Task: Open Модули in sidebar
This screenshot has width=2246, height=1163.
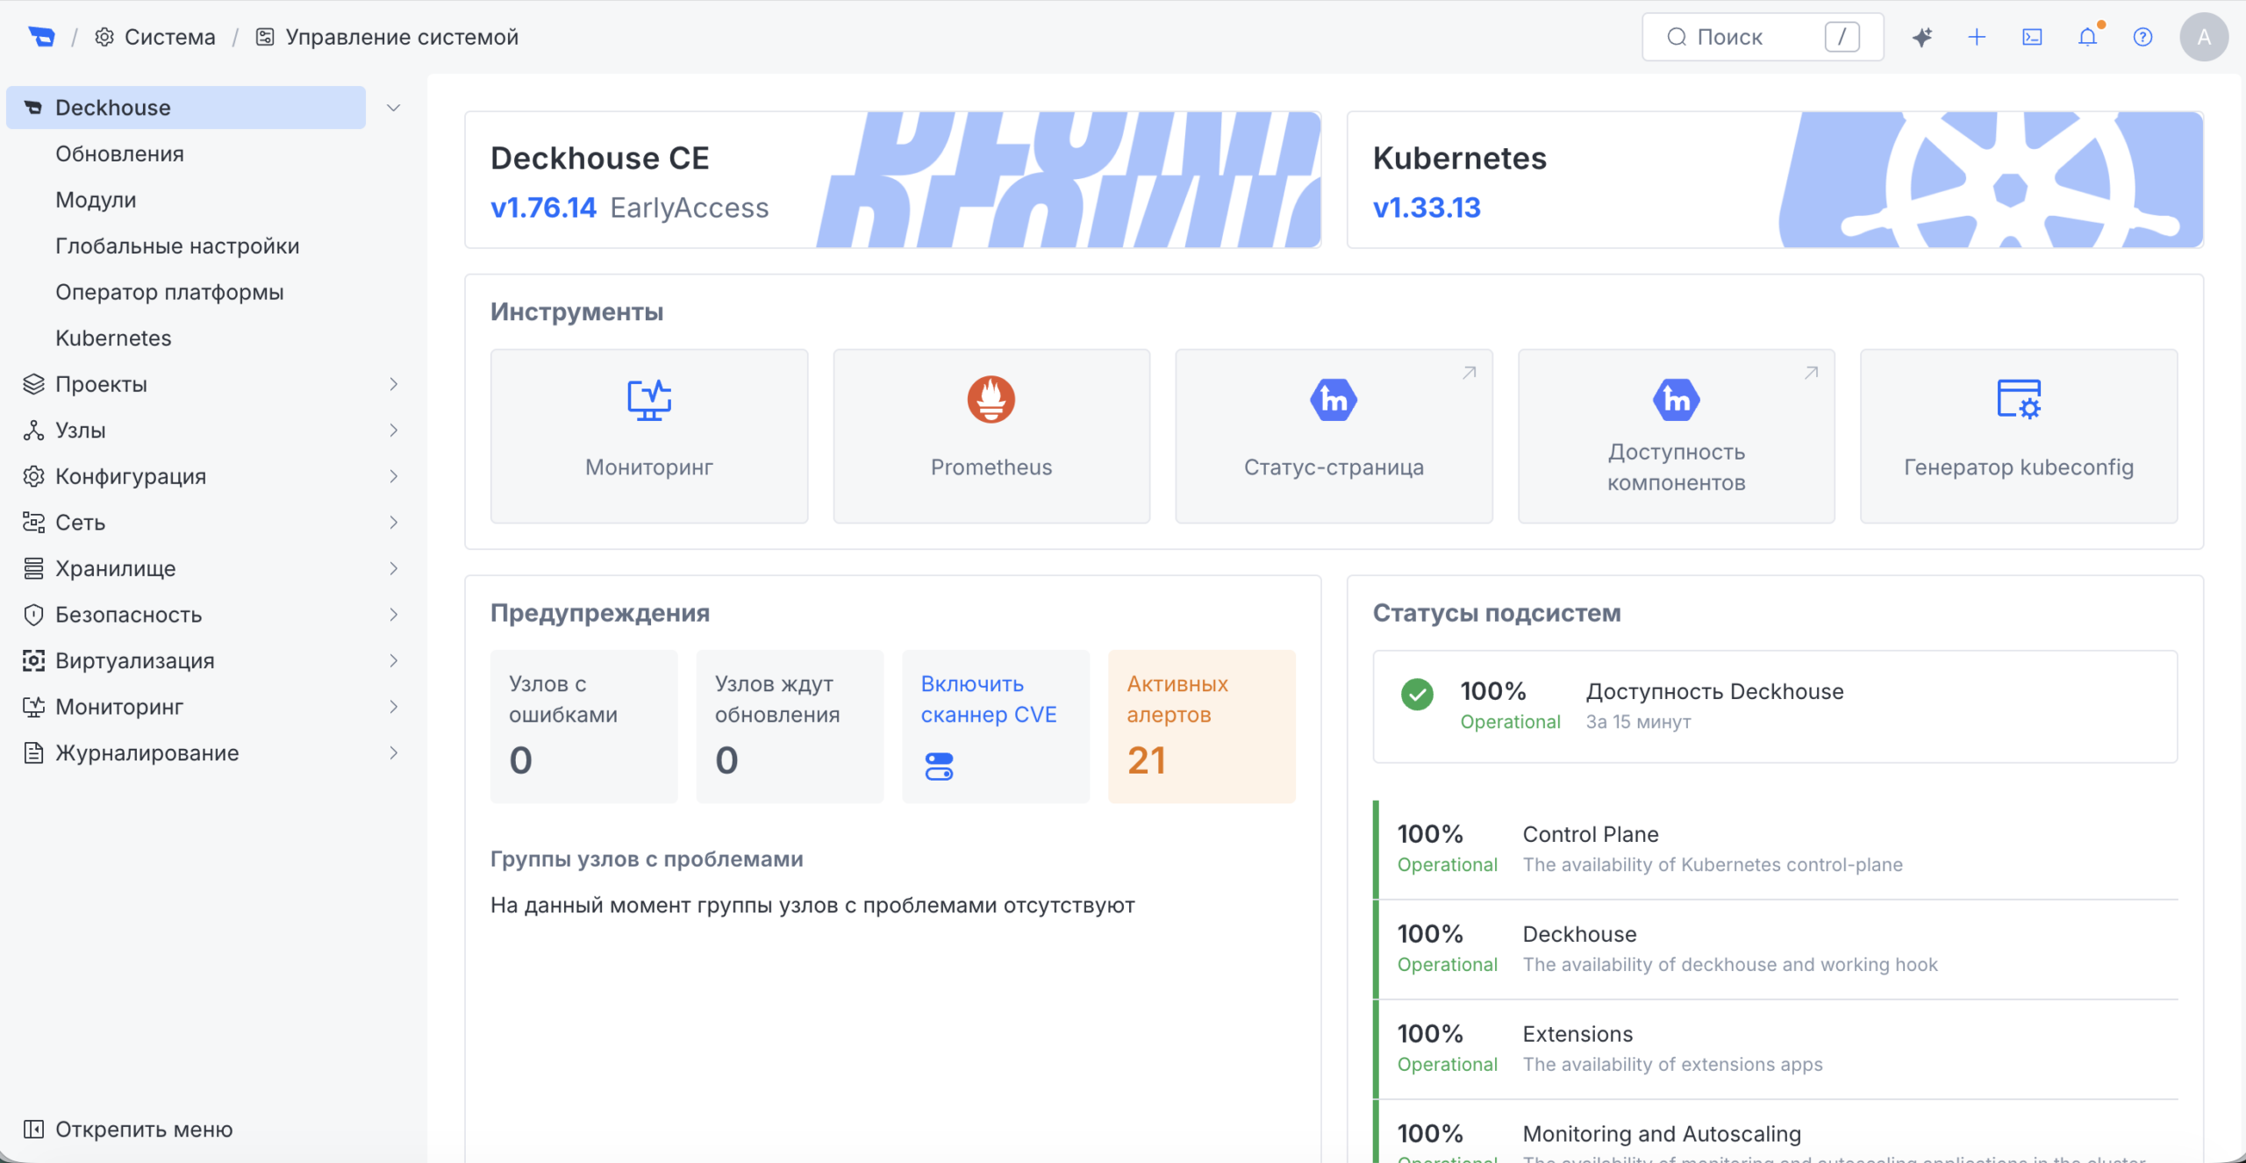Action: pos(96,200)
